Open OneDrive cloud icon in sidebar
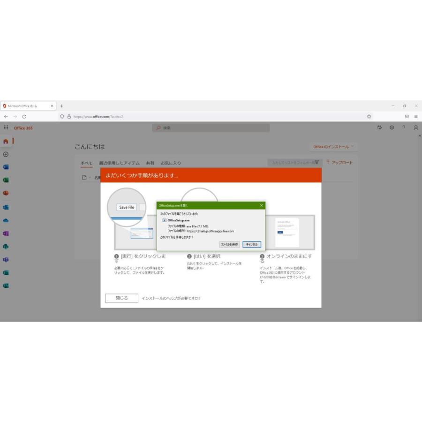The height and width of the screenshot is (422, 422). [x=6, y=220]
